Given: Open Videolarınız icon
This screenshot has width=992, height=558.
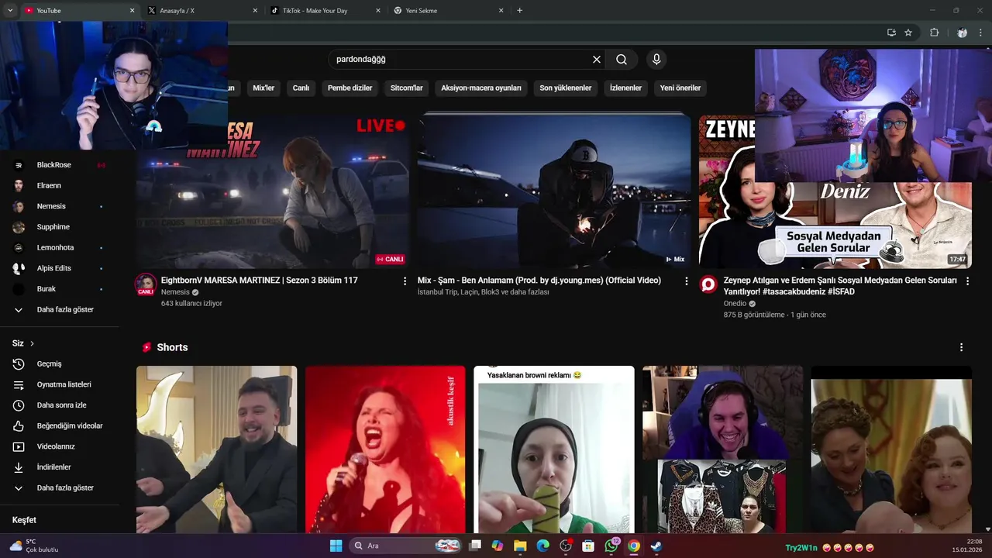Looking at the screenshot, I should pos(19,446).
